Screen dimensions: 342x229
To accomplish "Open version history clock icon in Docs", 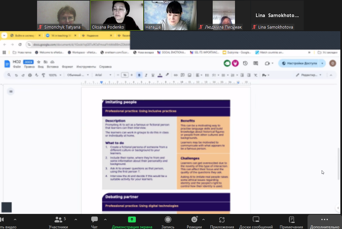I will click(x=245, y=63).
